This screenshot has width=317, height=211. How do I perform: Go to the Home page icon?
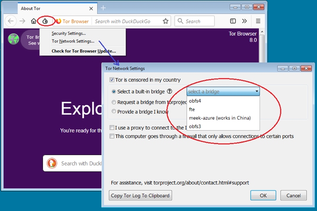(34, 21)
